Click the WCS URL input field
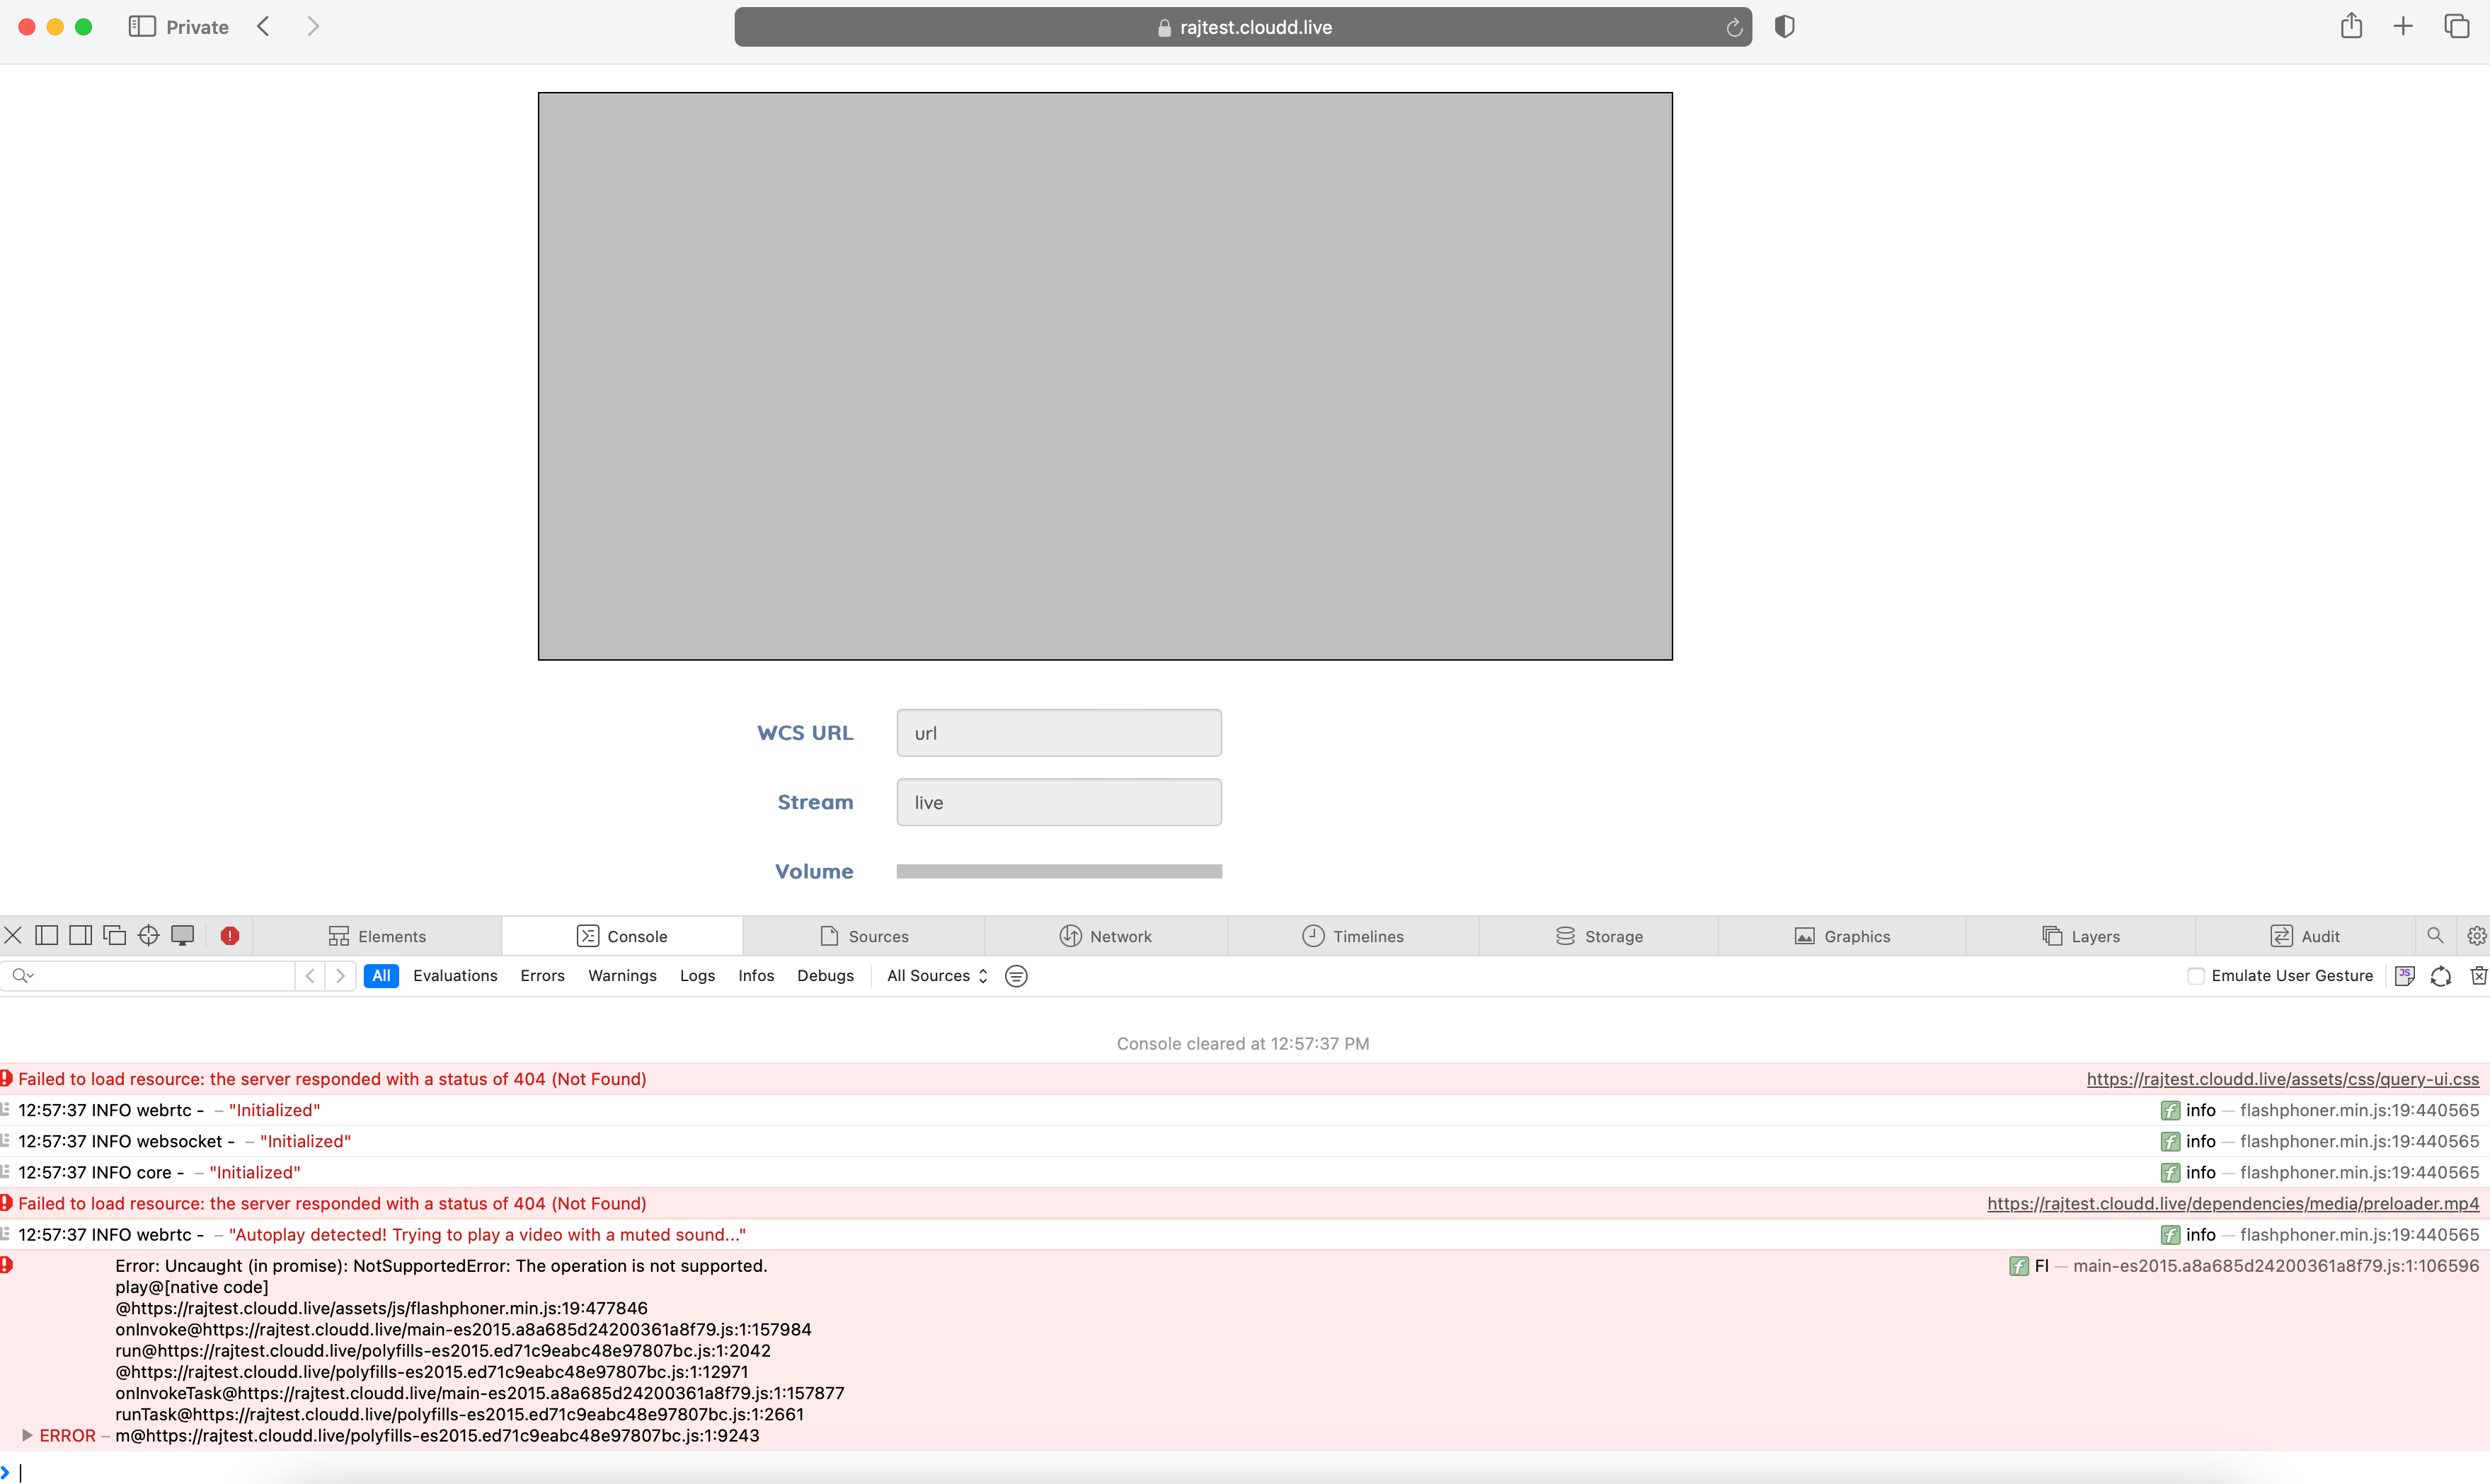Screen dimensions: 2490x1484 click(1058, 733)
